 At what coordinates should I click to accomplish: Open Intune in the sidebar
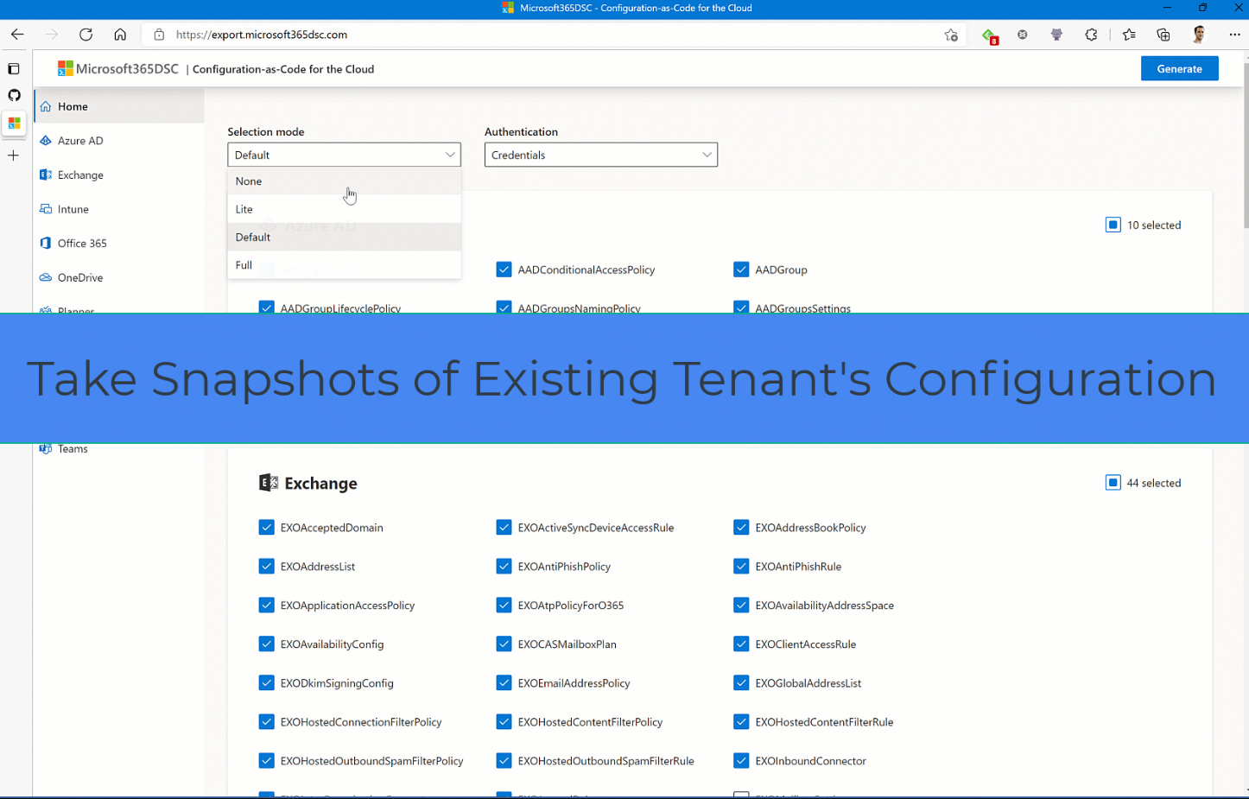tap(119, 209)
